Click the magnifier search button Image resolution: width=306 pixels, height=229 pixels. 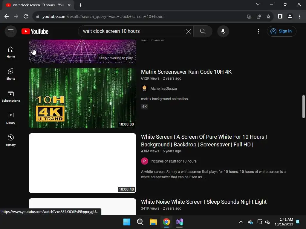tap(203, 31)
